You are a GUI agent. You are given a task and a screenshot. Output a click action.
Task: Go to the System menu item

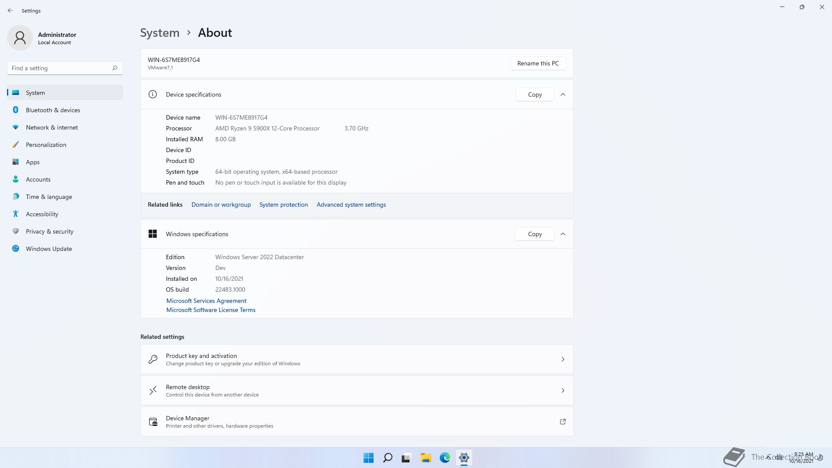coord(65,93)
